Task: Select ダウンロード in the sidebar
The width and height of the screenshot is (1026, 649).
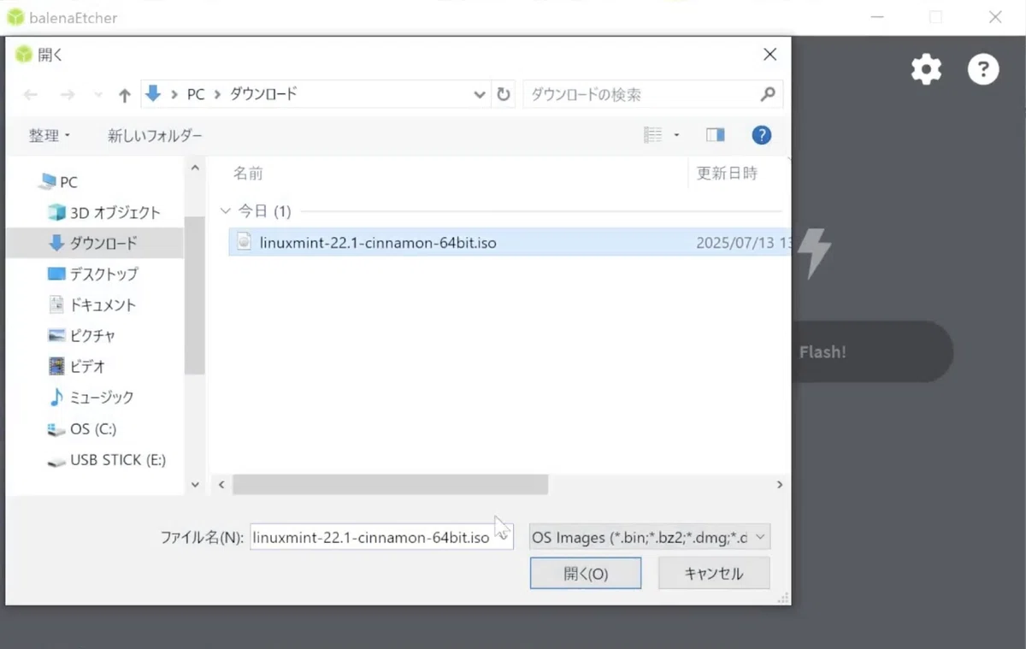Action: tap(94, 244)
